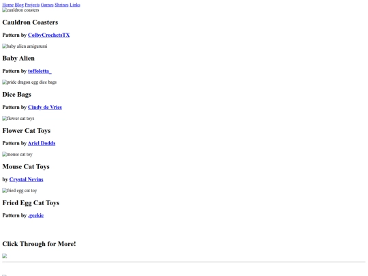This screenshot has height=276, width=368.
Task: Select the mouse cat toy image
Action: pyautogui.click(x=17, y=155)
